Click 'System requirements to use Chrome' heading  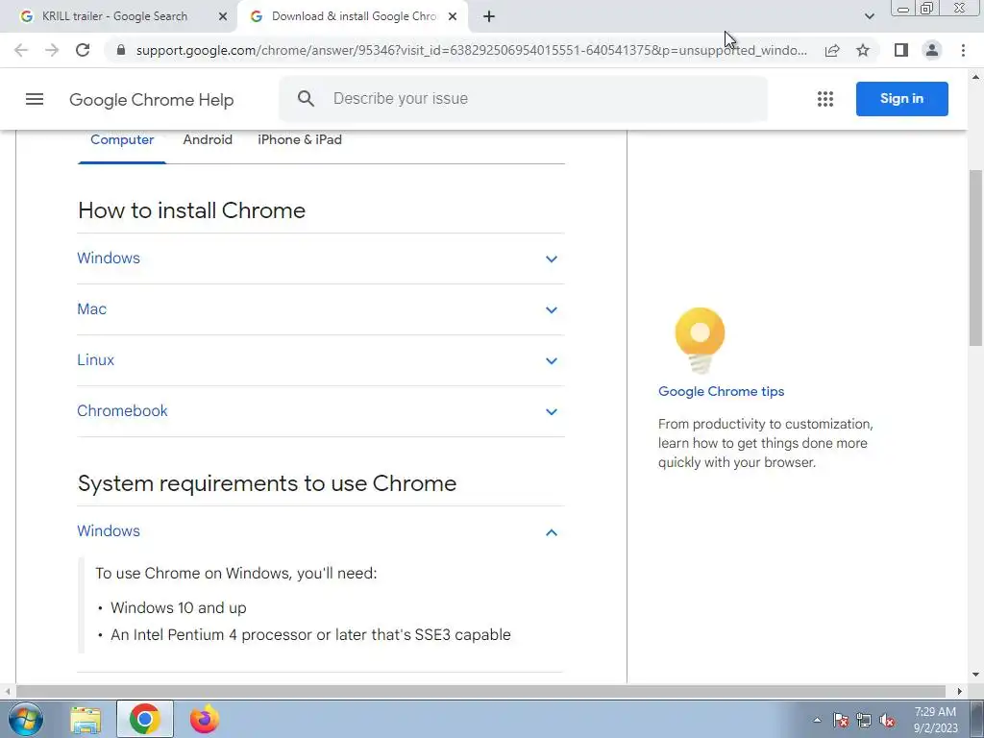click(x=267, y=483)
